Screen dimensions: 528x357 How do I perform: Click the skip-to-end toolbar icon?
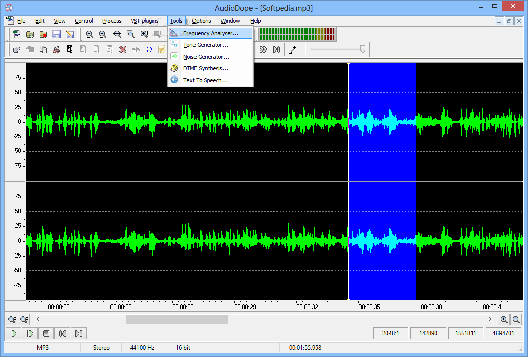[276, 49]
